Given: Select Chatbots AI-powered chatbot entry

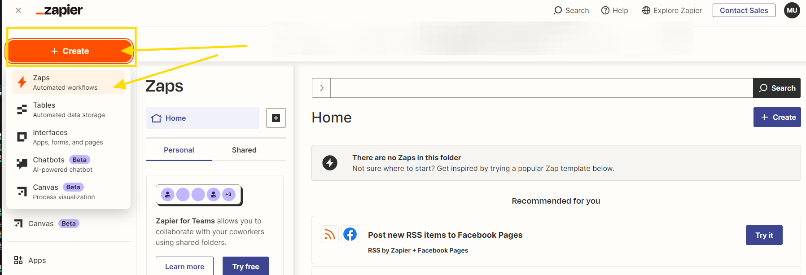Looking at the screenshot, I should coord(69,165).
